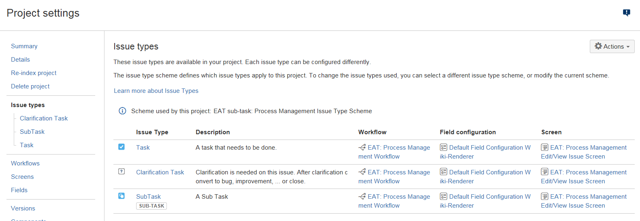Open SubTask link in table

(x=149, y=197)
